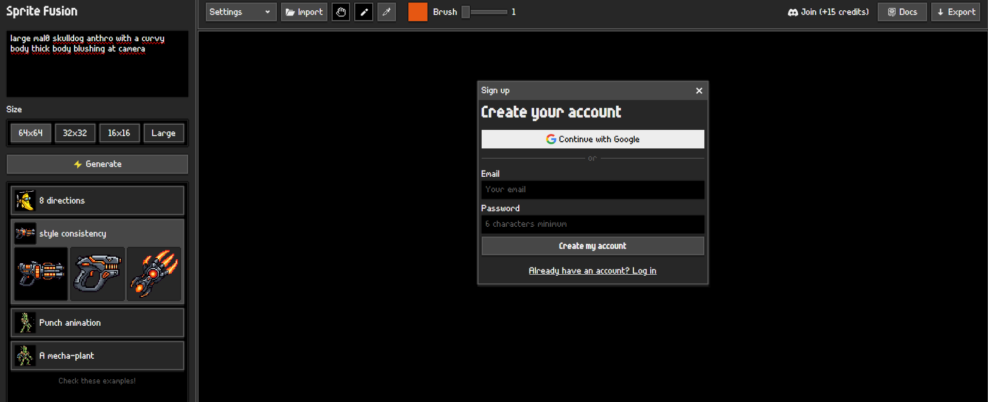Continue with Google sign-up

click(593, 139)
